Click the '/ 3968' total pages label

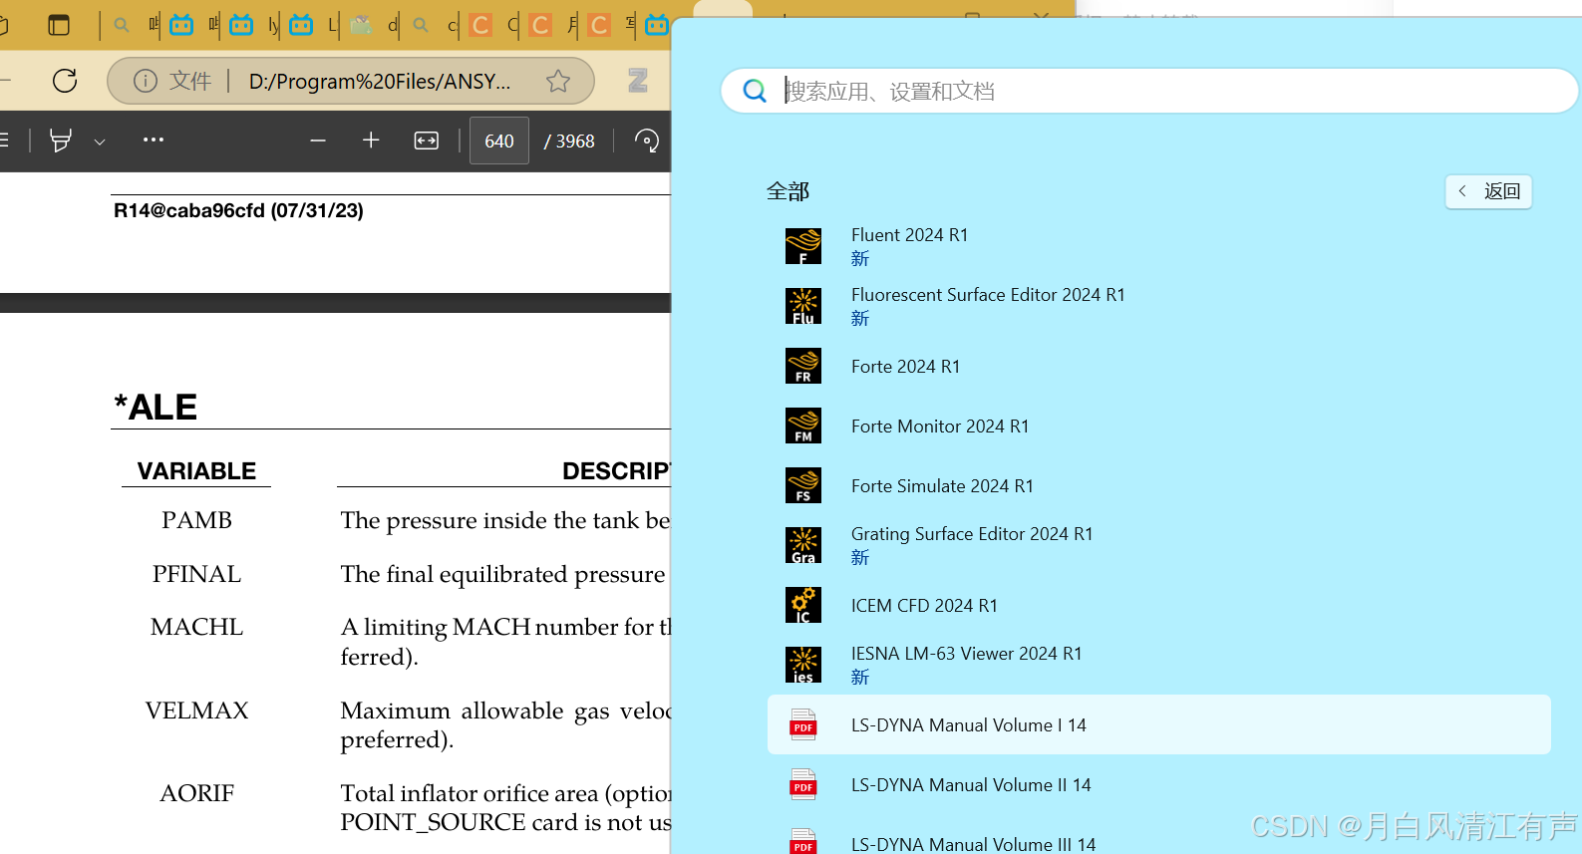(x=569, y=142)
